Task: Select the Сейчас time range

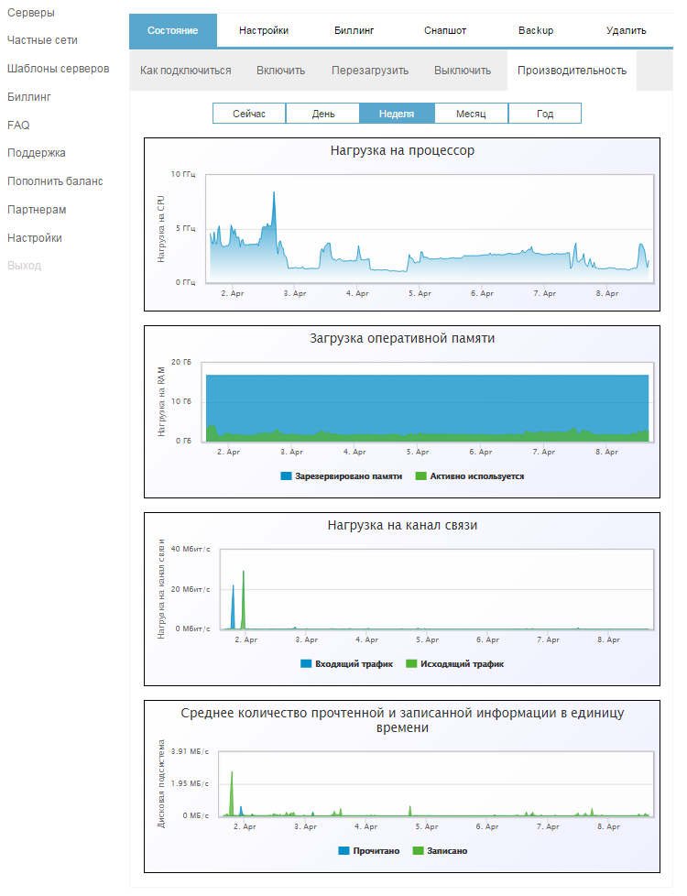Action: point(249,114)
